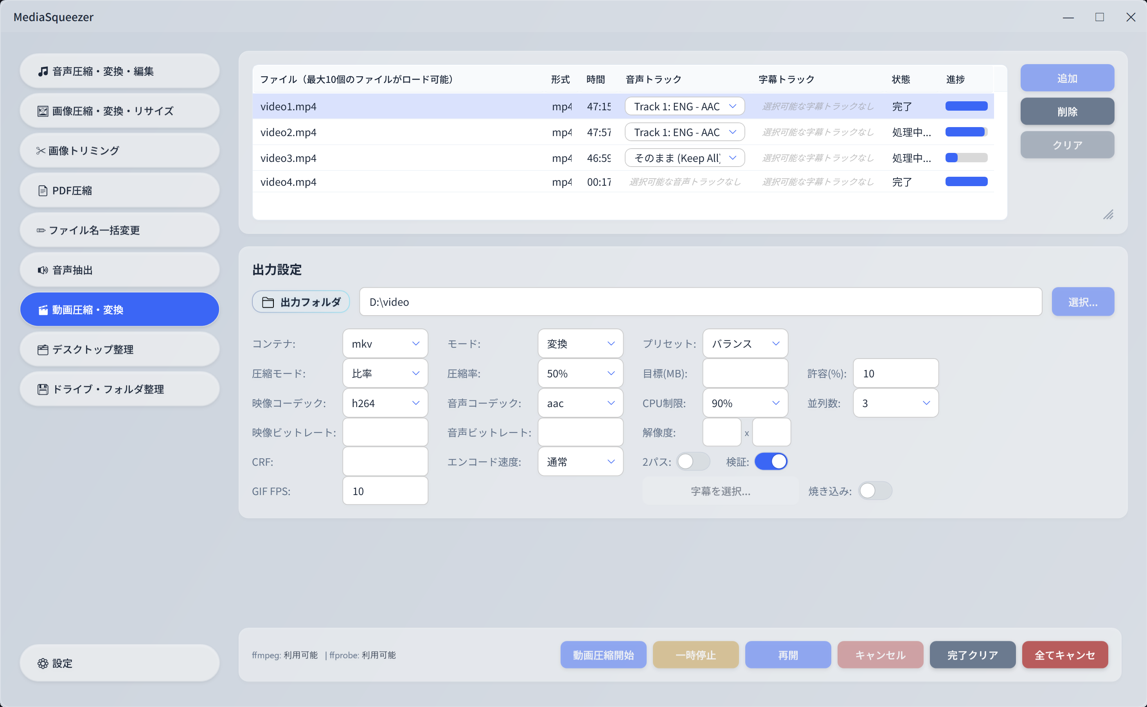
Task: Click the speaker icon for 音声抽出
Action: (x=43, y=270)
